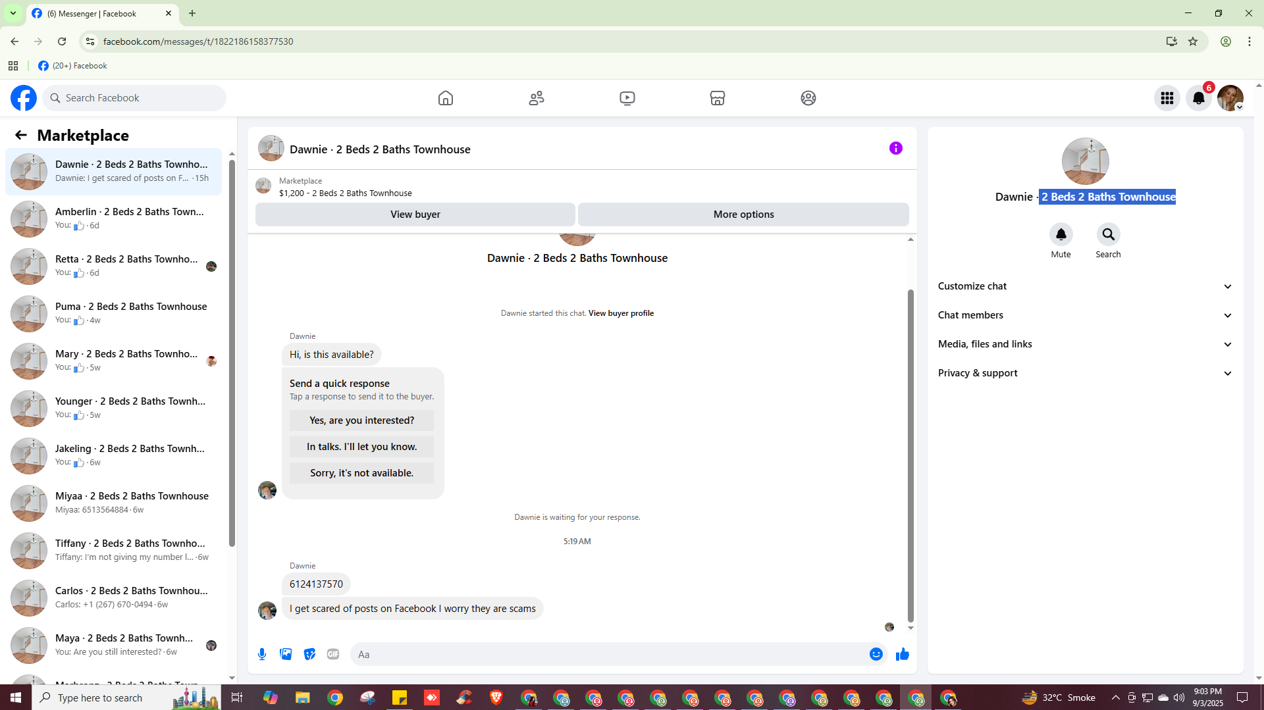This screenshot has height=710, width=1264.
Task: Open the Maya conversation
Action: coord(113,646)
